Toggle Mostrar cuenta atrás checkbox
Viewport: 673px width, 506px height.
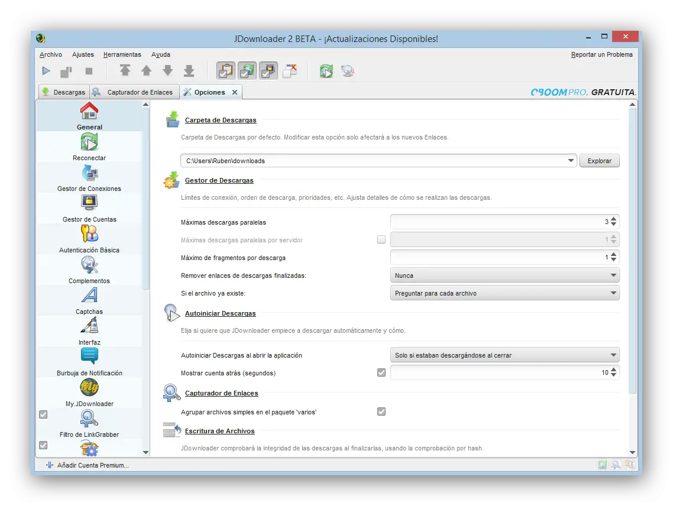(x=381, y=372)
